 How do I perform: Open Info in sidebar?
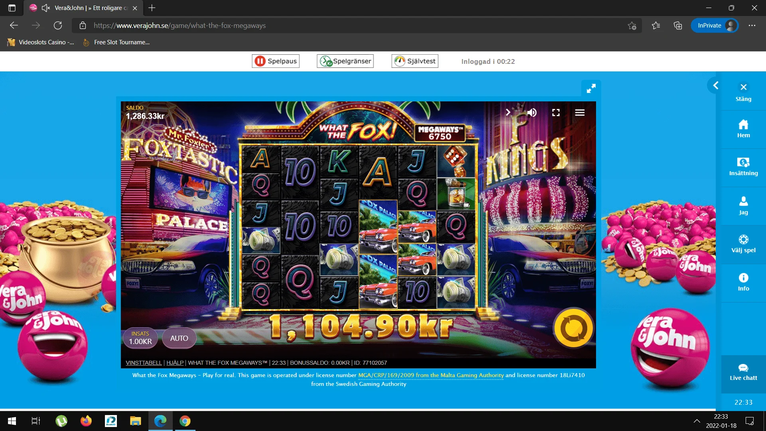(x=743, y=282)
